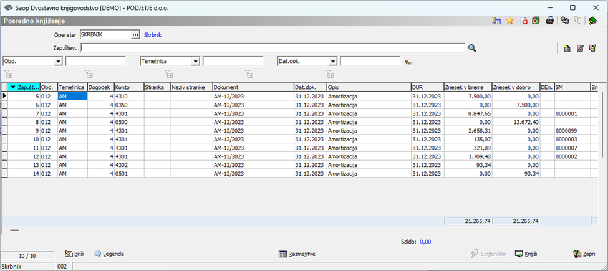
Task: Click the yellow star favorites icon
Action: (510, 21)
